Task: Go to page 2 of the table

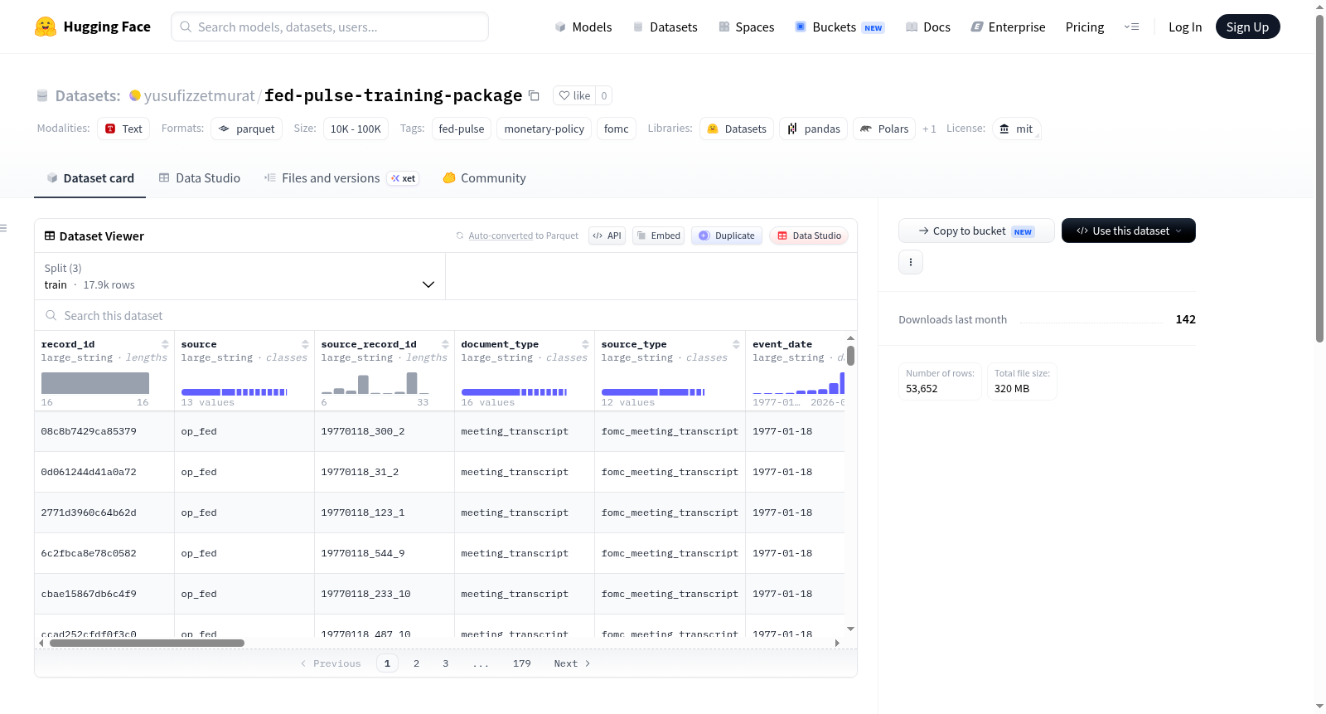Action: point(416,663)
